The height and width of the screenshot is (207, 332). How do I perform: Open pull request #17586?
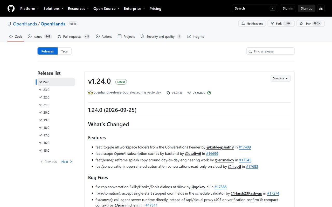coord(220,187)
